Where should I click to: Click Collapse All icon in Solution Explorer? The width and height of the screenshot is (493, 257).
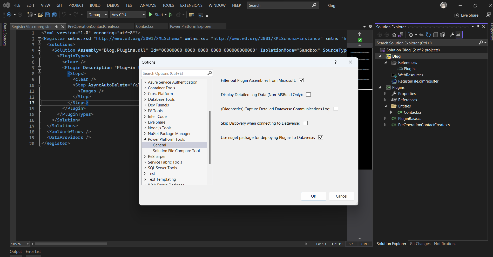coord(435,35)
